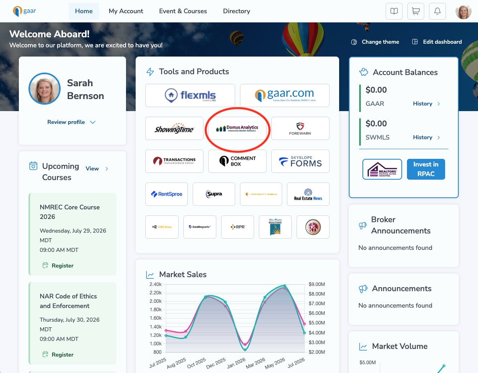The image size is (478, 373).
Task: Open the Domus Analytics tile
Action: [237, 128]
